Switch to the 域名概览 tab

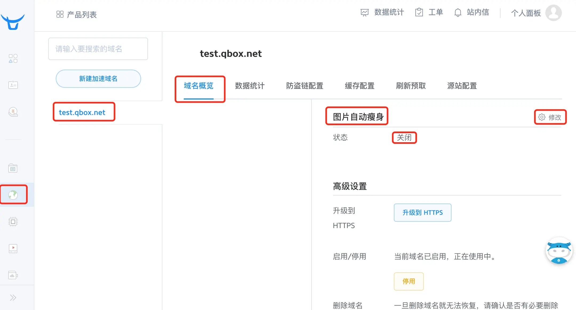[199, 86]
